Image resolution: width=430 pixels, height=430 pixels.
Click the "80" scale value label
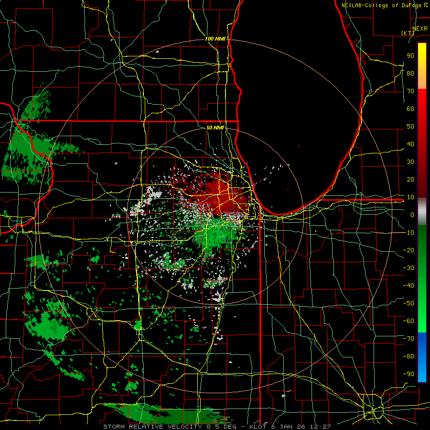point(410,73)
